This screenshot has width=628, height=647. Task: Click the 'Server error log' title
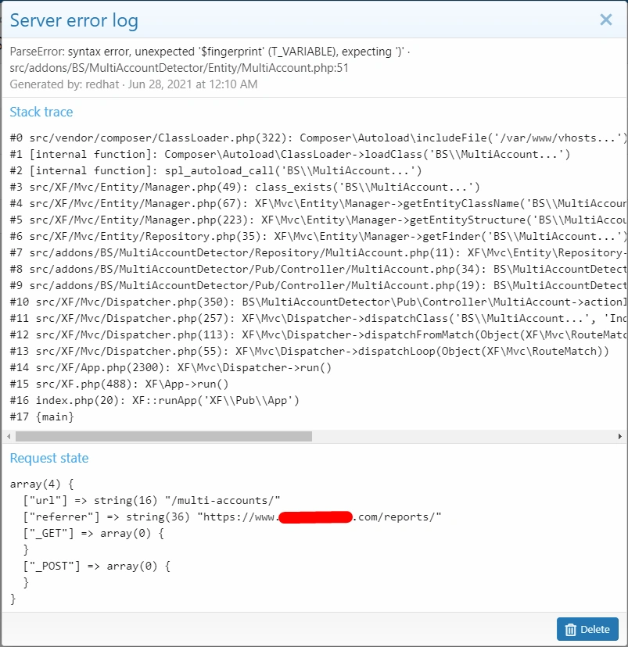coord(74,21)
